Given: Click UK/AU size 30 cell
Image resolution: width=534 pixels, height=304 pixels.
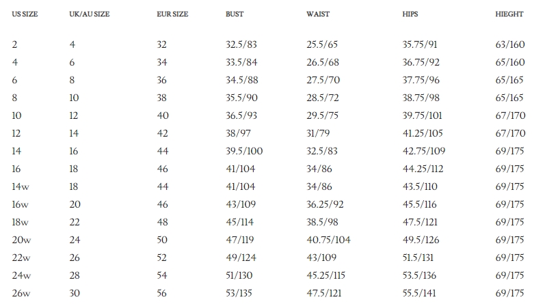Looking at the screenshot, I should coord(75,293).
